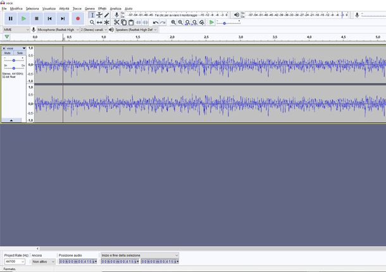Open the Genera menu
This screenshot has width=386, height=272.
click(90, 9)
